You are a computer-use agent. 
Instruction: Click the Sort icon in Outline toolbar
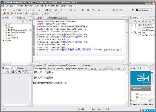[x=135, y=21]
